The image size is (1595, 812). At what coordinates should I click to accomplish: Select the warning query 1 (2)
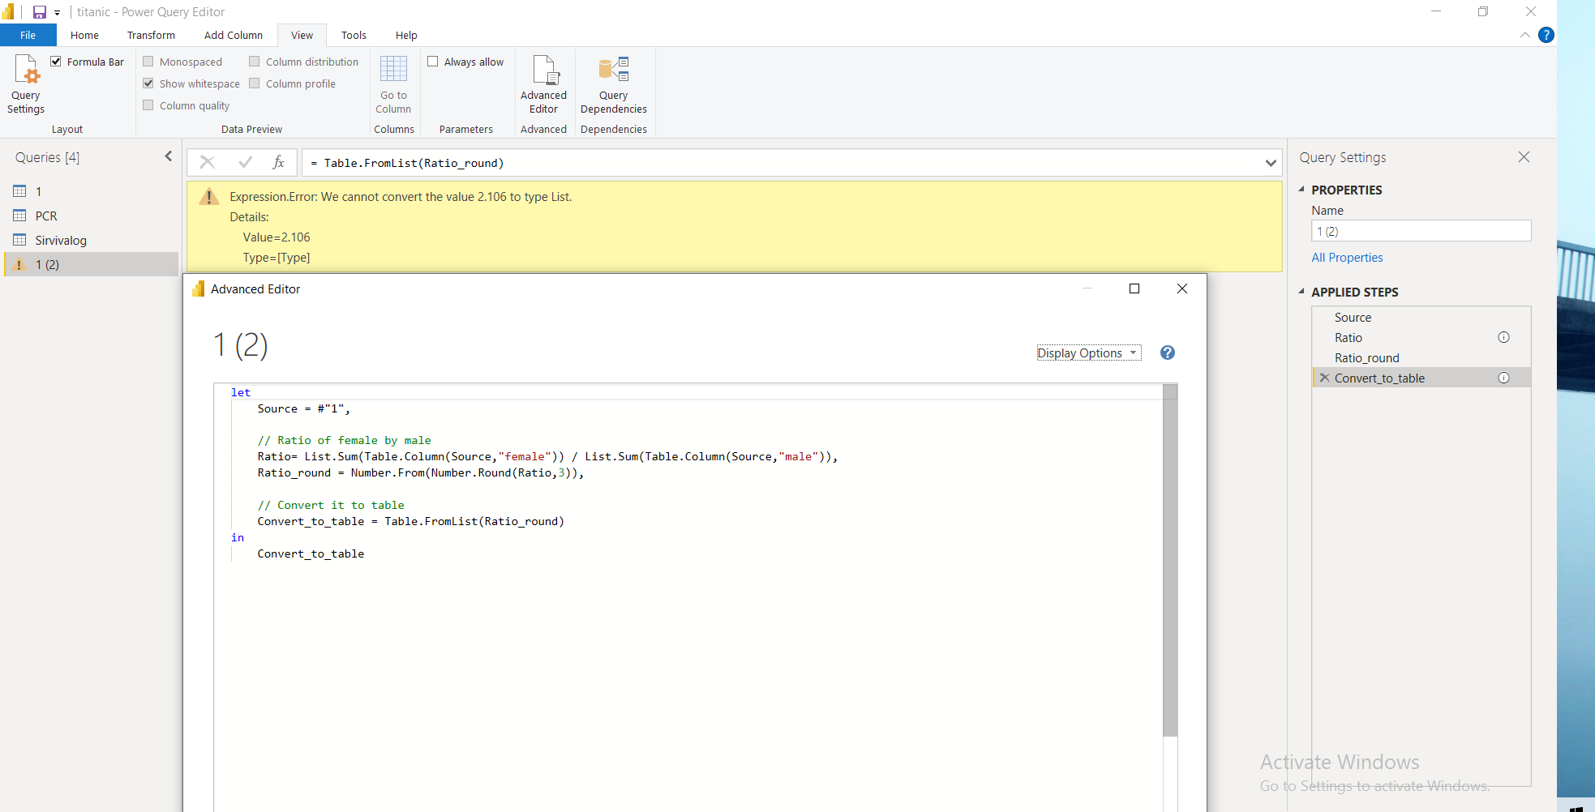pos(91,264)
